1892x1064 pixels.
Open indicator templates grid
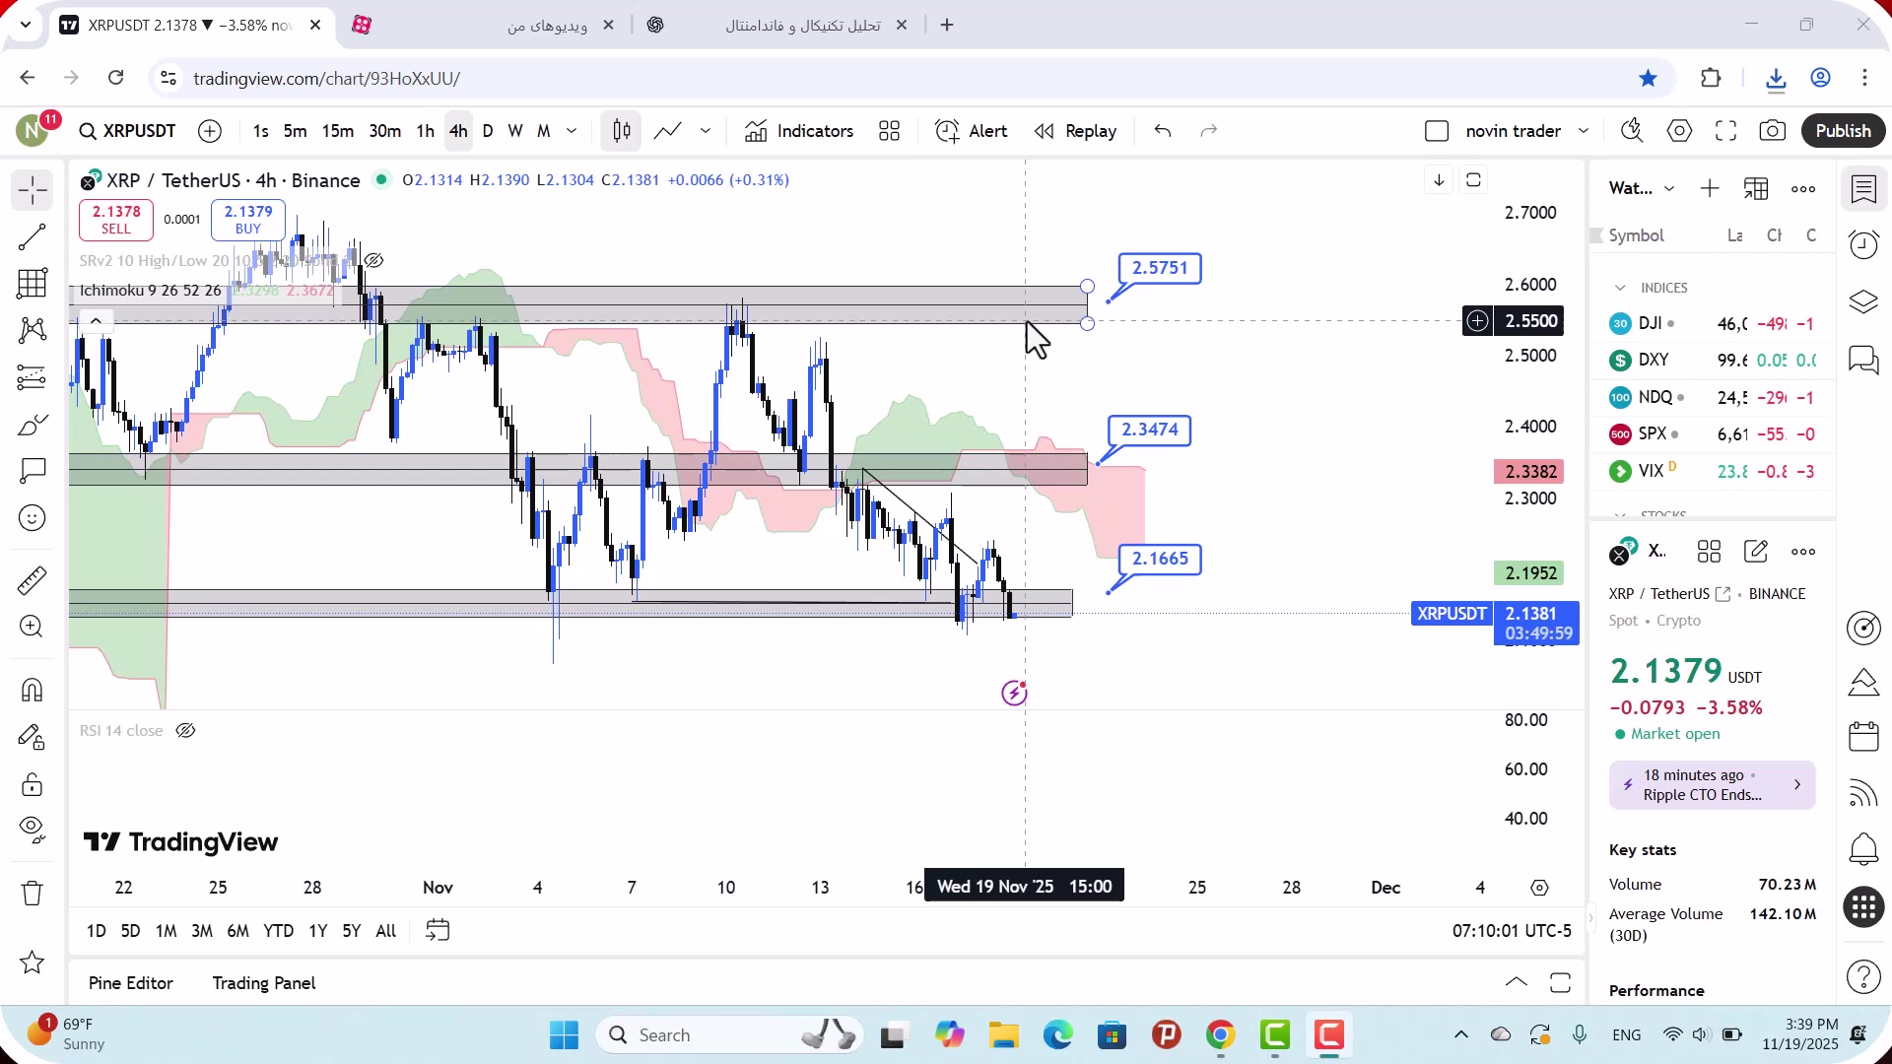(x=889, y=131)
